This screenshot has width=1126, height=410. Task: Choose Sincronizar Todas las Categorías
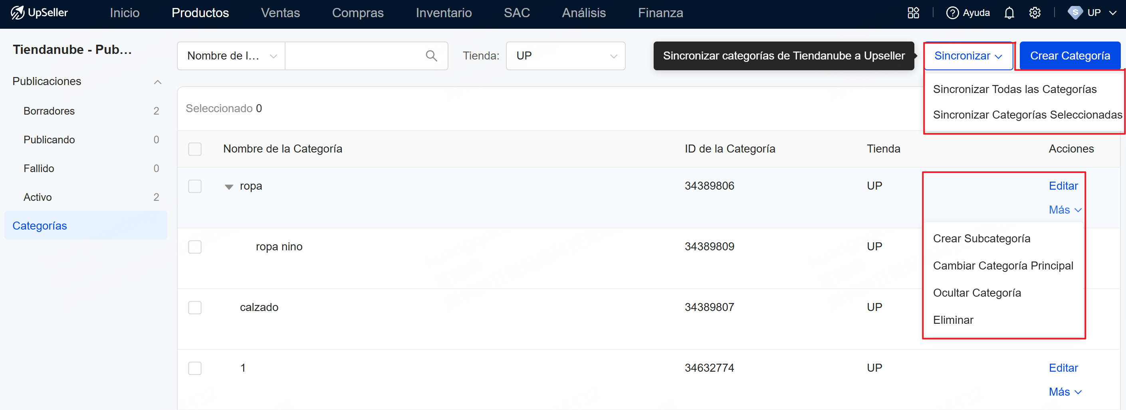(1014, 89)
